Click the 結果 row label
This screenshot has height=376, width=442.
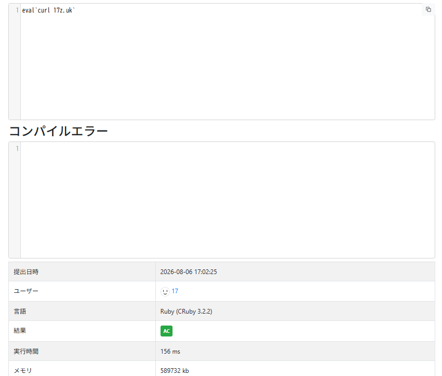pyautogui.click(x=20, y=331)
